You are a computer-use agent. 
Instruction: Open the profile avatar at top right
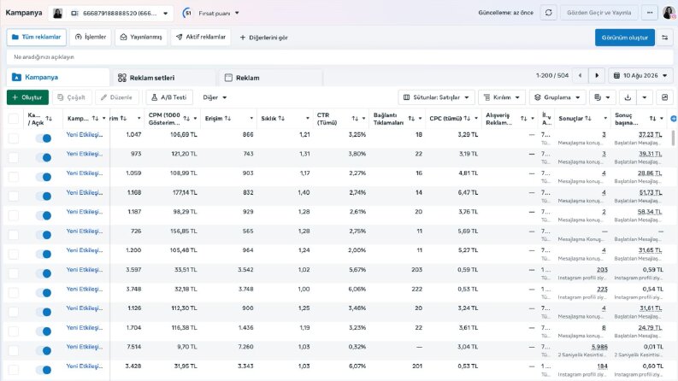point(669,13)
